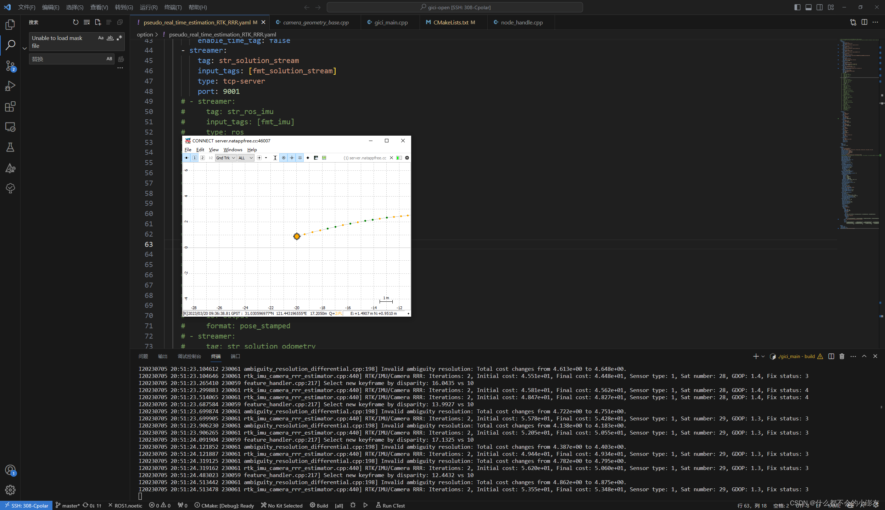
Task: Toggle Solution 2 display in RTKPLOT
Action: pyautogui.click(x=202, y=158)
